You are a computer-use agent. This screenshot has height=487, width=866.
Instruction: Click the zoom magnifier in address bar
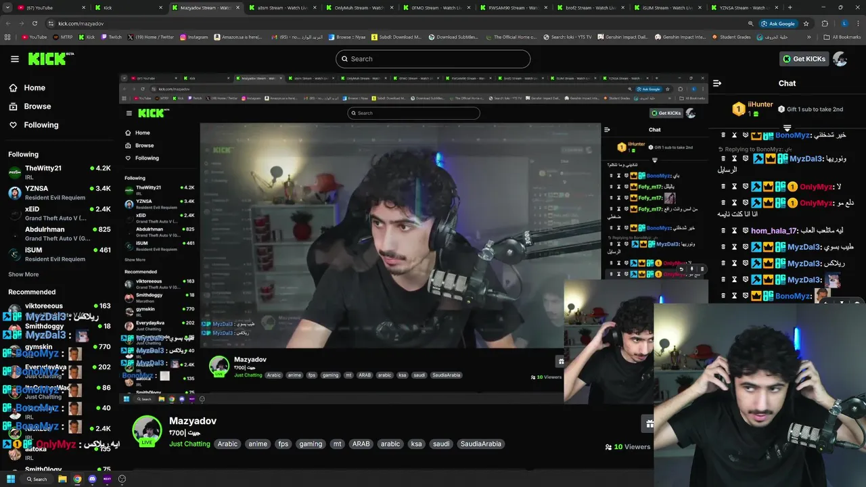(x=752, y=23)
